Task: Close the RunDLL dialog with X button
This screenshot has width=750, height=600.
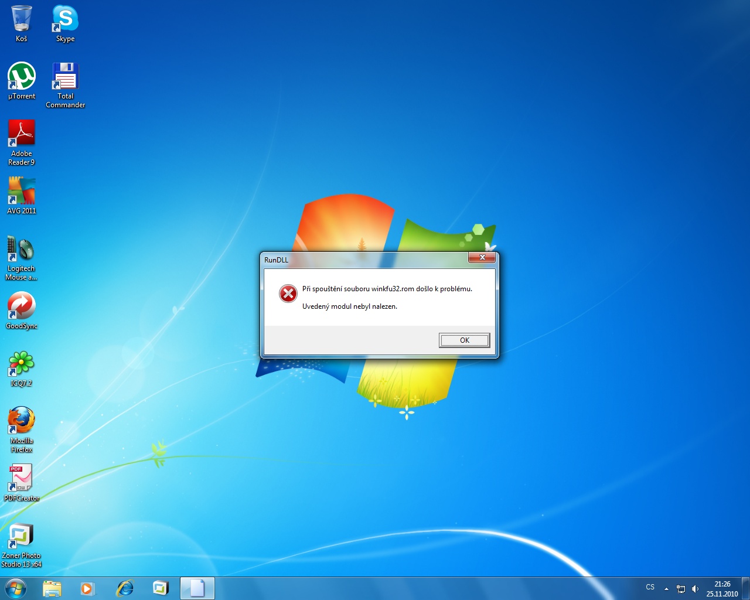Action: [482, 257]
